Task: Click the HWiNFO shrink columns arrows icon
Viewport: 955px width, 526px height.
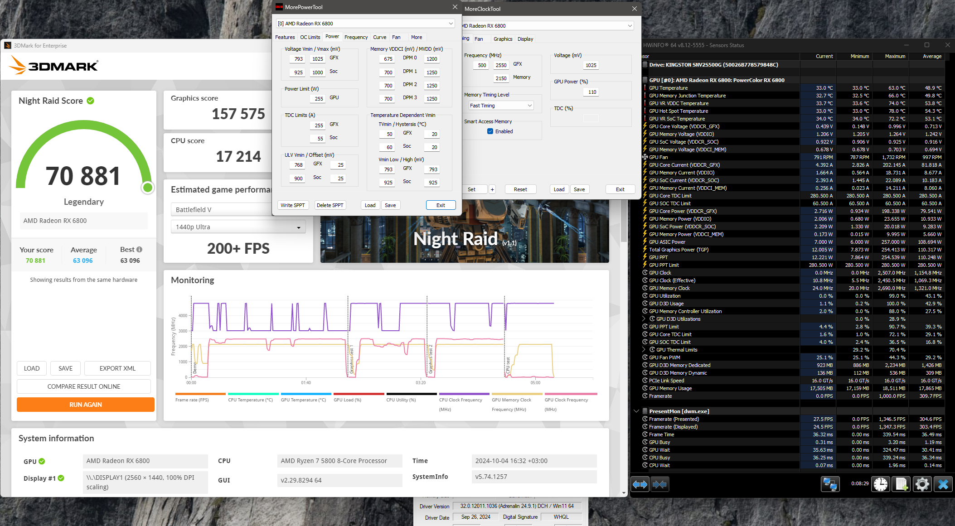Action: tap(659, 484)
